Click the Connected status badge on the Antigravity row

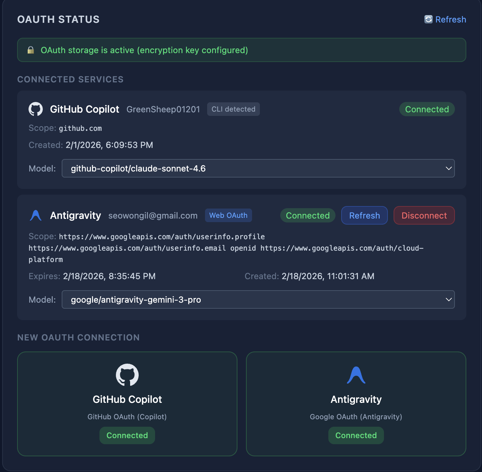pyautogui.click(x=308, y=215)
